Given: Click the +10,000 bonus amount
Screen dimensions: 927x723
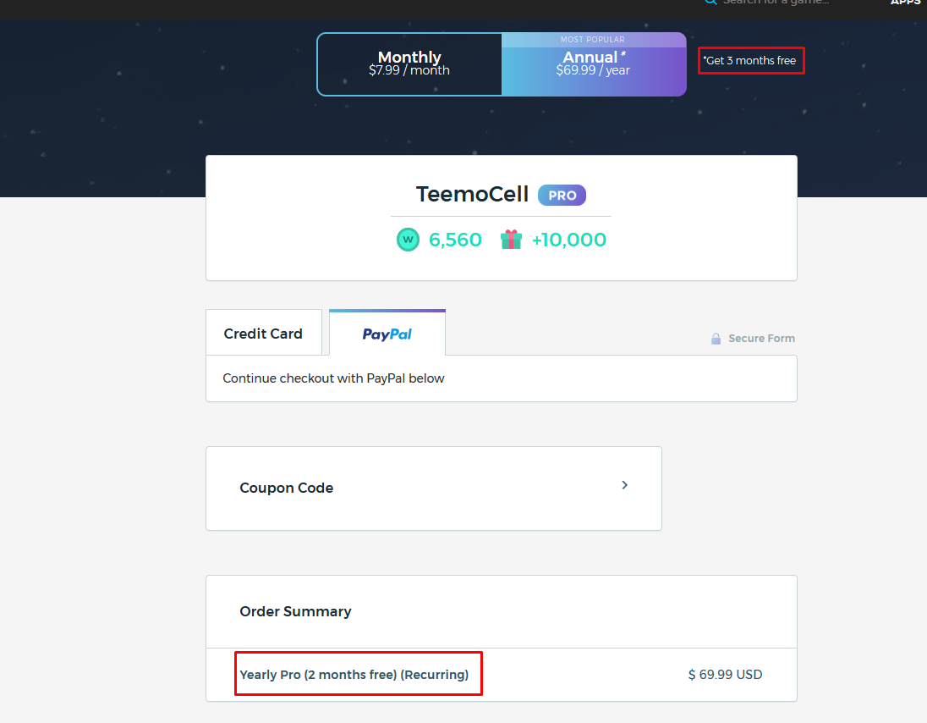Looking at the screenshot, I should [568, 240].
